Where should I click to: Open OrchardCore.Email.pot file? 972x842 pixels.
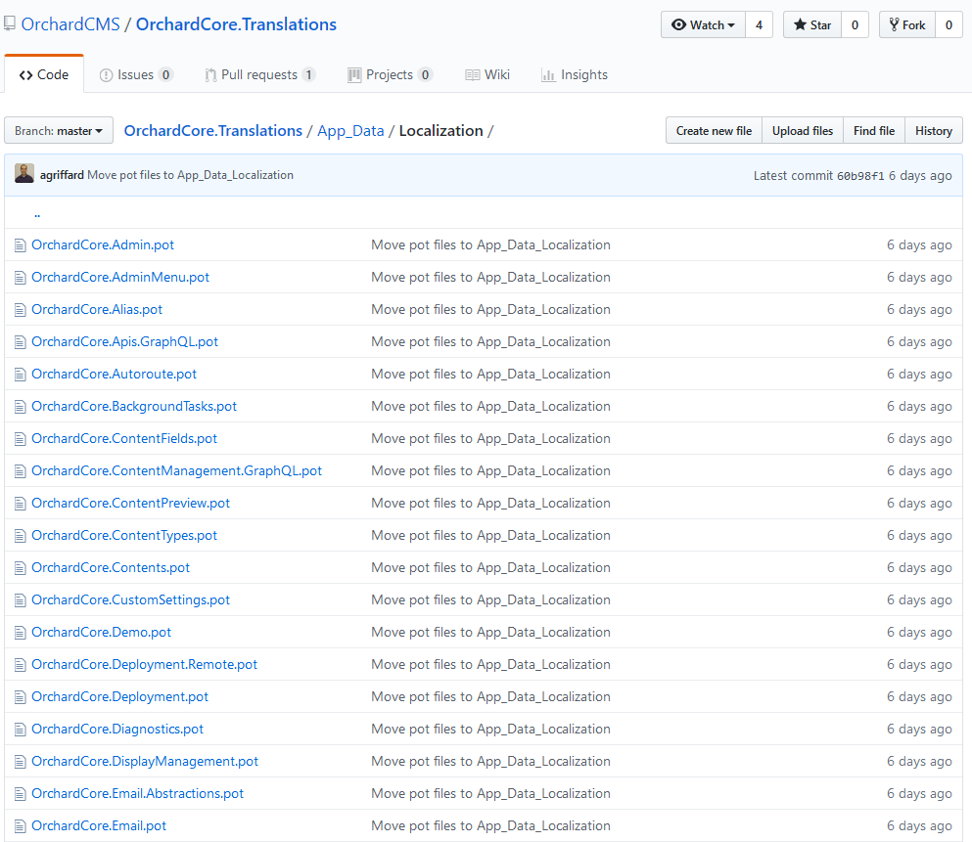99,826
